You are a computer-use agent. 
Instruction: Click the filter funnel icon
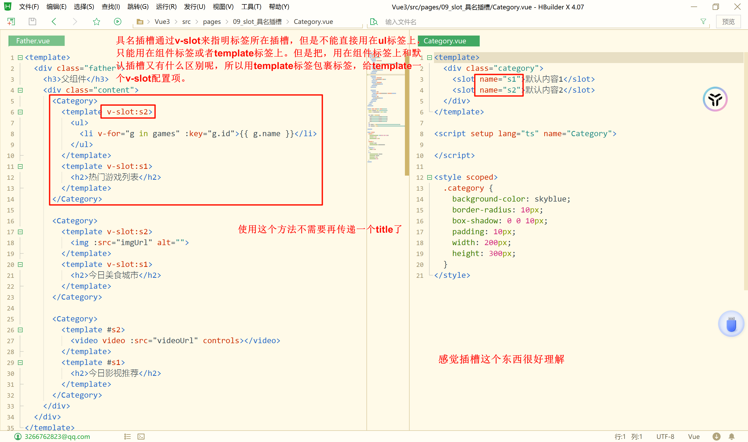[703, 22]
